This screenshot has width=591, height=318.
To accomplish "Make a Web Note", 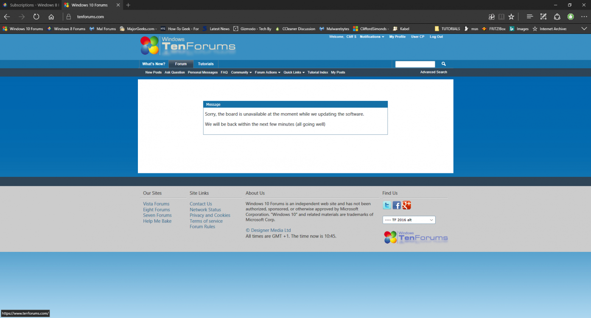I will click(x=543, y=17).
